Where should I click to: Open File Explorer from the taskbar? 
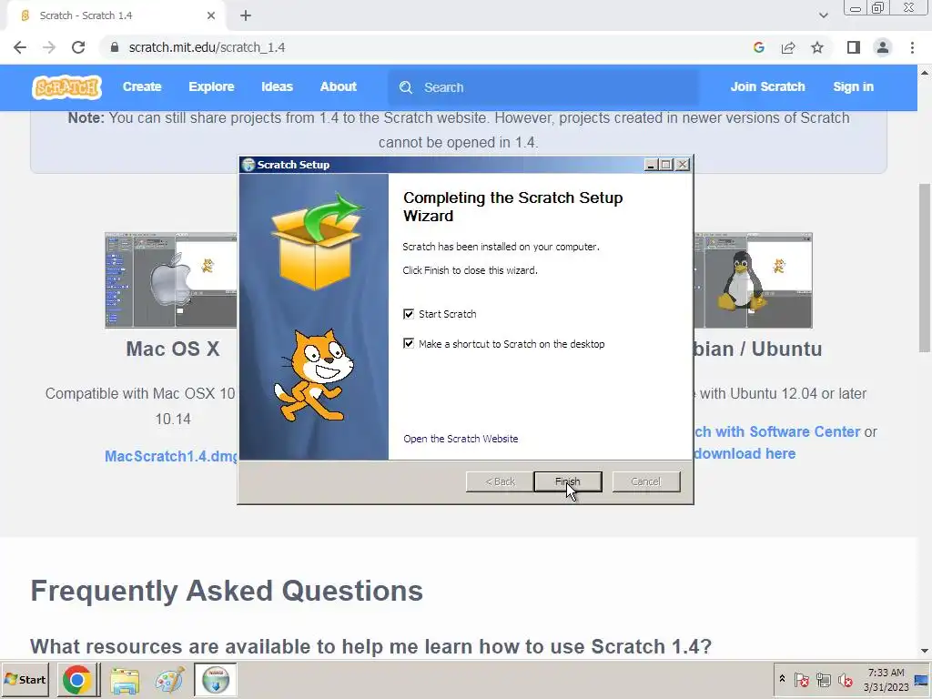pyautogui.click(x=124, y=680)
